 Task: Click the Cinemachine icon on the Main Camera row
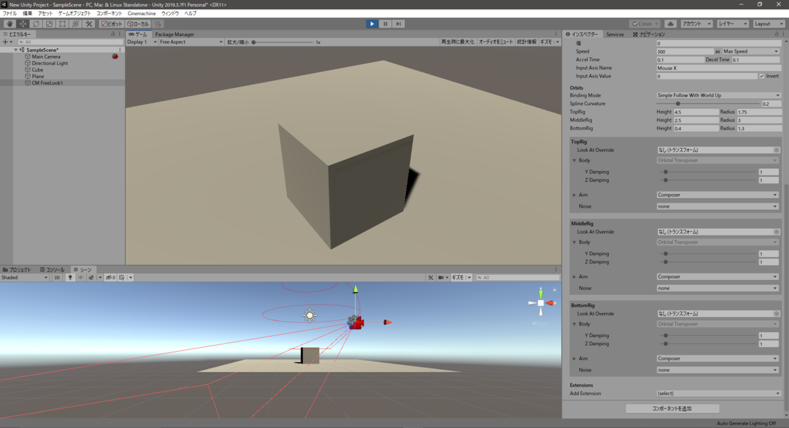pos(115,57)
